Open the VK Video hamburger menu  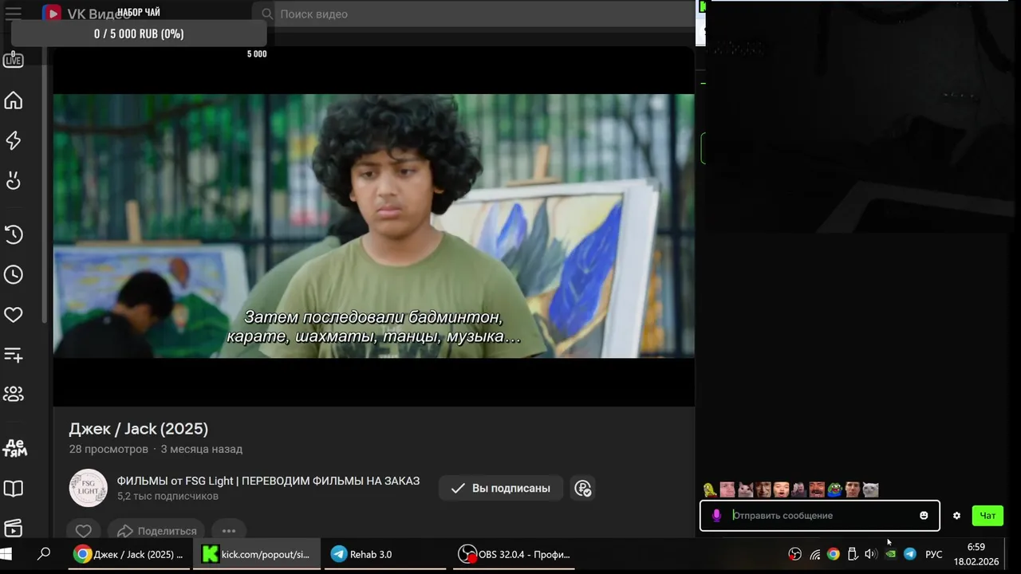point(13,14)
